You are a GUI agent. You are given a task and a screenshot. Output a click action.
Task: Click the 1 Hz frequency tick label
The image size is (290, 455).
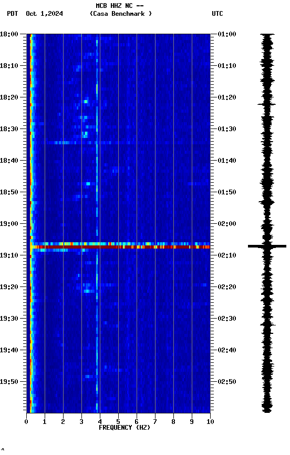[45, 422]
